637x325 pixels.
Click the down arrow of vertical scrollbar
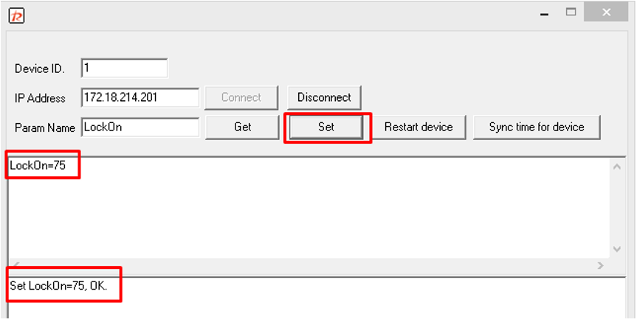tap(617, 250)
